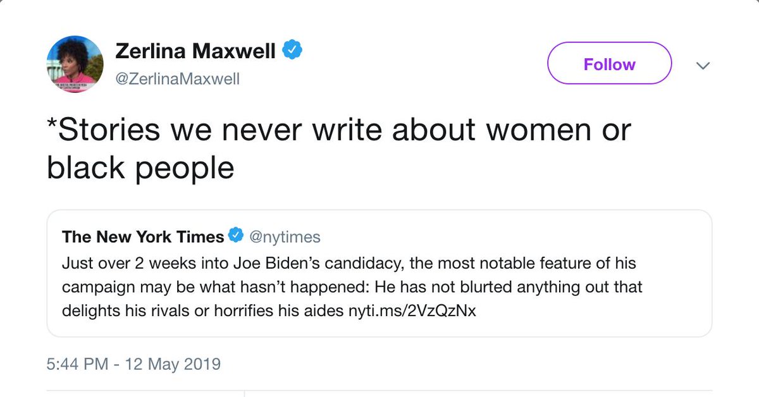
Task: Open the nyti.ms/2VzQzNx article link
Action: pos(411,312)
